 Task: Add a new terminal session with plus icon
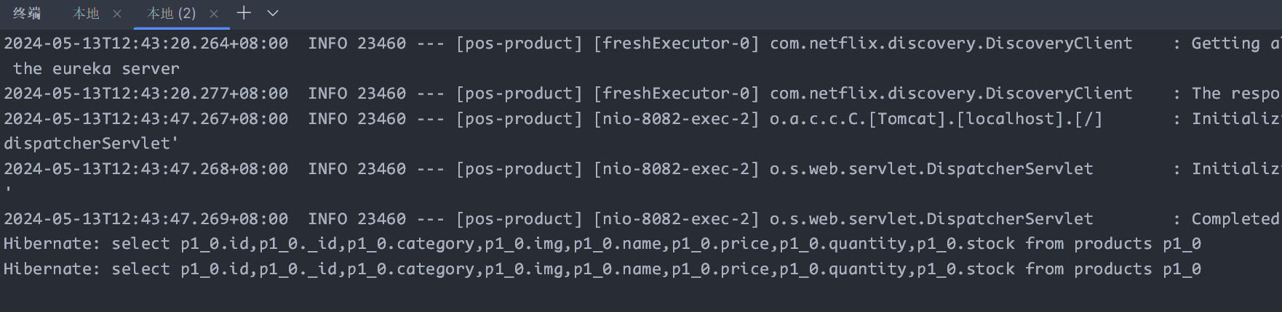(244, 13)
